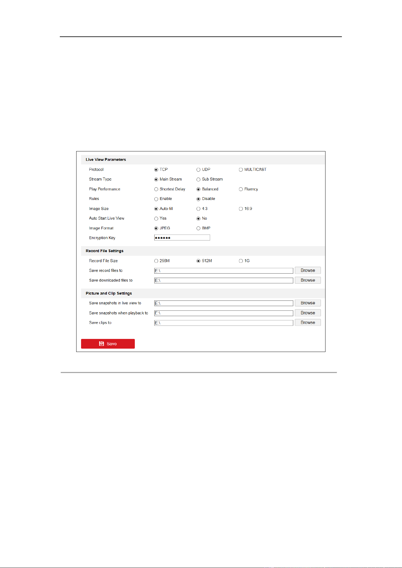This screenshot has height=568, width=402.
Task: Switch to Sub Stream type
Action: pyautogui.click(x=198, y=179)
